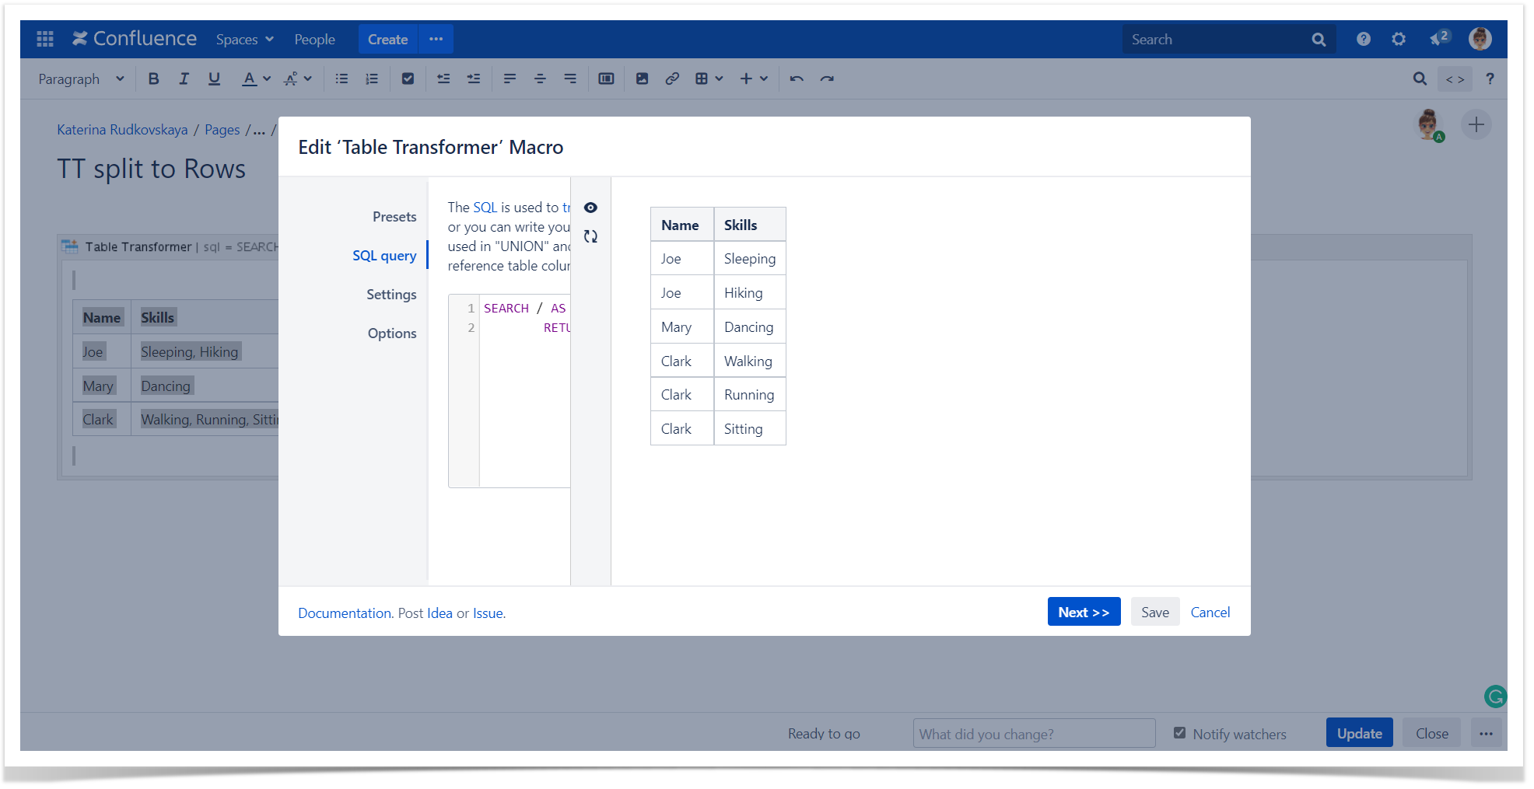Click the bullet list icon

pos(341,79)
